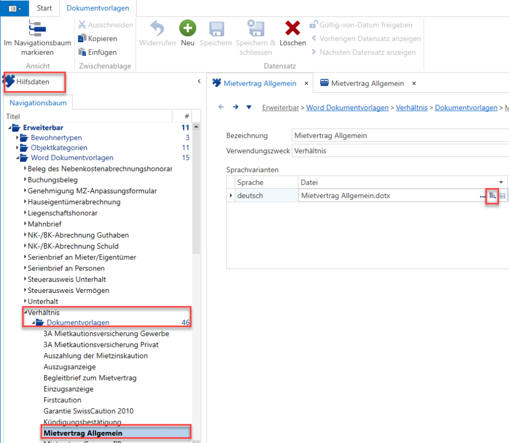Close the second Mietvertrag Allgemein tab

[x=414, y=83]
